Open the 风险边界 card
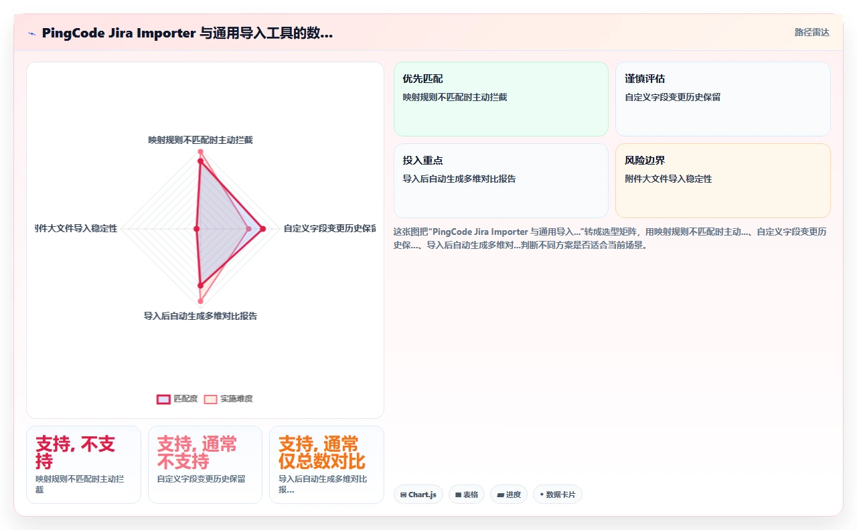The height and width of the screenshot is (530, 857). pyautogui.click(x=723, y=181)
